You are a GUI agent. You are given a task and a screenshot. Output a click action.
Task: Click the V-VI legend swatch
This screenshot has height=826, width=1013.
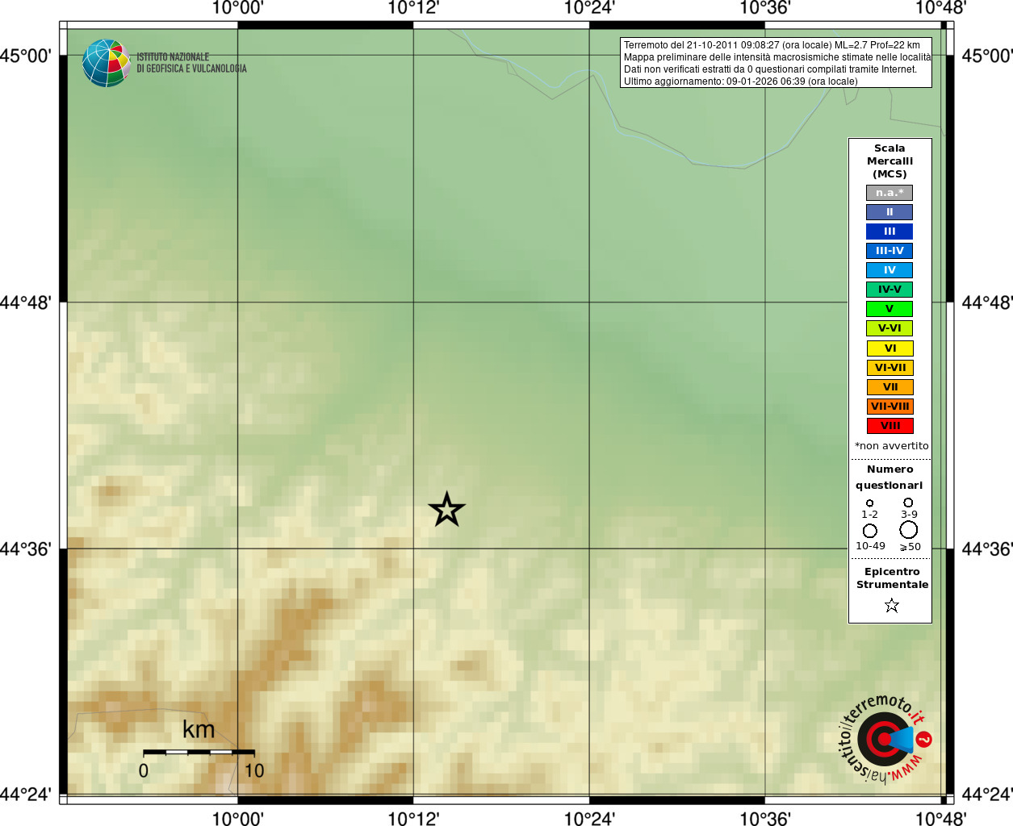pyautogui.click(x=890, y=328)
